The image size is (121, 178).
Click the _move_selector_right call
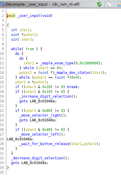click(x=40, y=115)
